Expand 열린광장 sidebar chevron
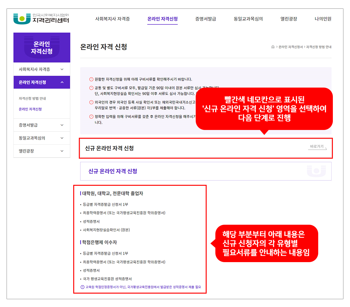This screenshot has height=307, width=350. [62, 151]
